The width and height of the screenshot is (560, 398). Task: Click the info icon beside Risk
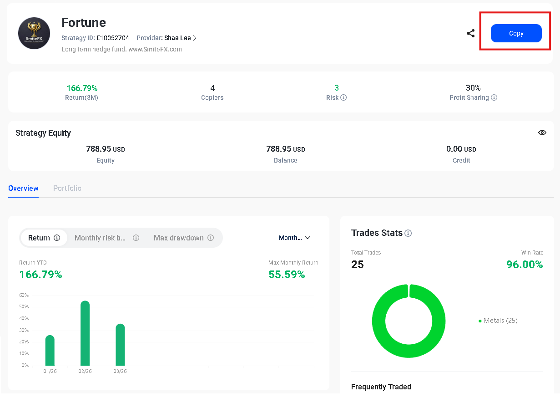(343, 97)
